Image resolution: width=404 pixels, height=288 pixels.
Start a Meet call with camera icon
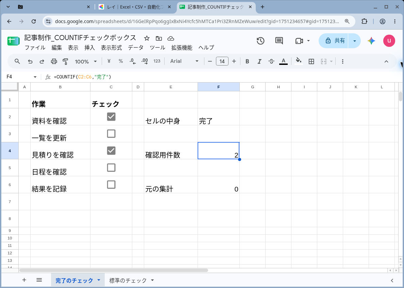(299, 41)
